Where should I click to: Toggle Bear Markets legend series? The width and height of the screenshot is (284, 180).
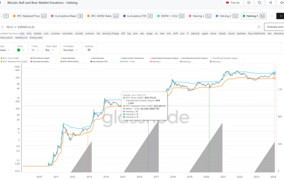coord(68,58)
